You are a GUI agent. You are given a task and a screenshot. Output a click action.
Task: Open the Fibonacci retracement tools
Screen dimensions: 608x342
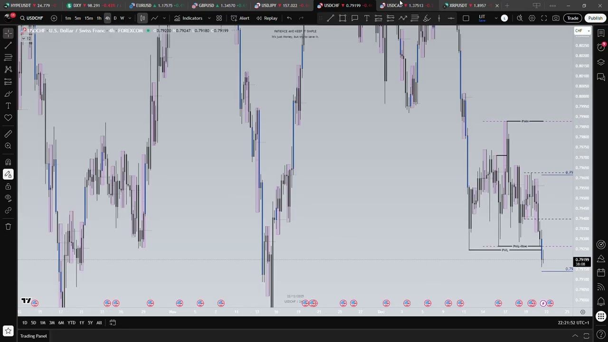pos(8,57)
